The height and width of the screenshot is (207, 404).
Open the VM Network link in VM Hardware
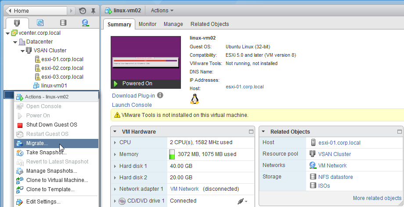coord(184,189)
